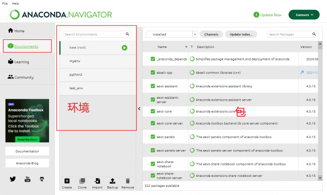Image resolution: width=327 pixels, height=195 pixels.
Task: Toggle the aext-assistant-server package checkbox
Action: point(153,100)
